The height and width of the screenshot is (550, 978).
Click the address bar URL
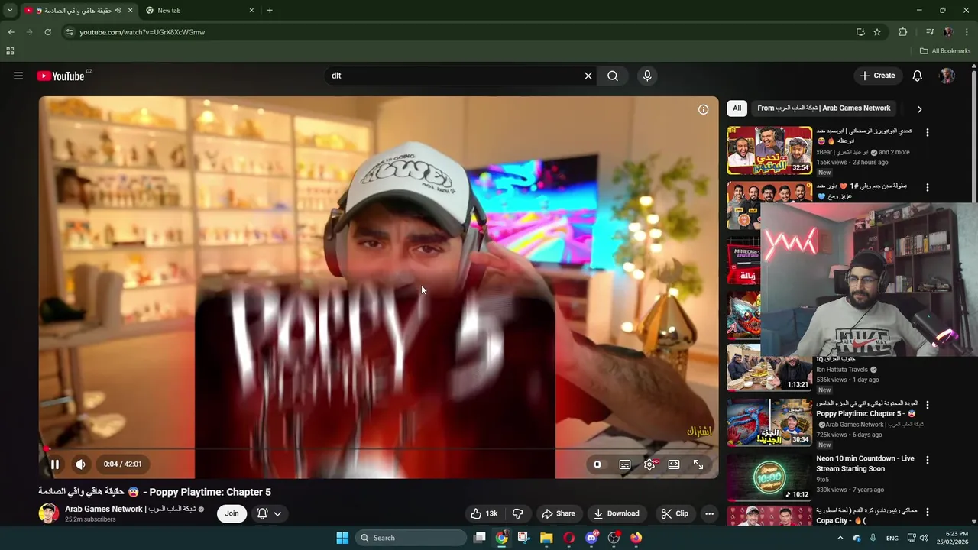click(x=142, y=32)
